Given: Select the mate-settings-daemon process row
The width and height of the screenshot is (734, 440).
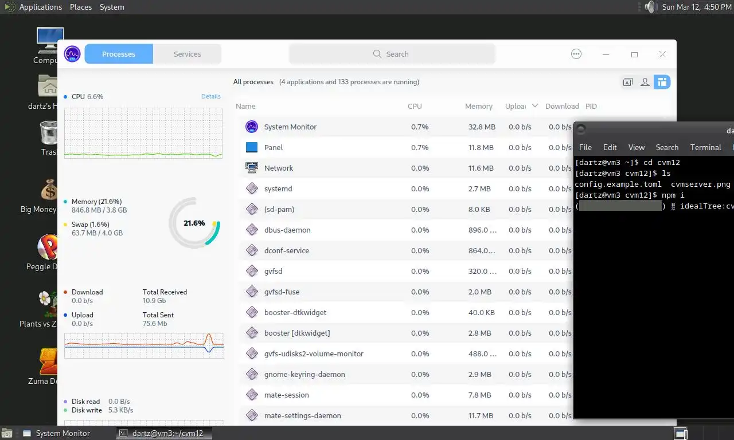Looking at the screenshot, I should point(406,415).
